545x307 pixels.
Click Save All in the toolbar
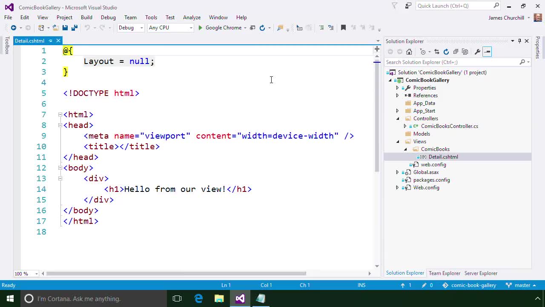[x=75, y=27]
